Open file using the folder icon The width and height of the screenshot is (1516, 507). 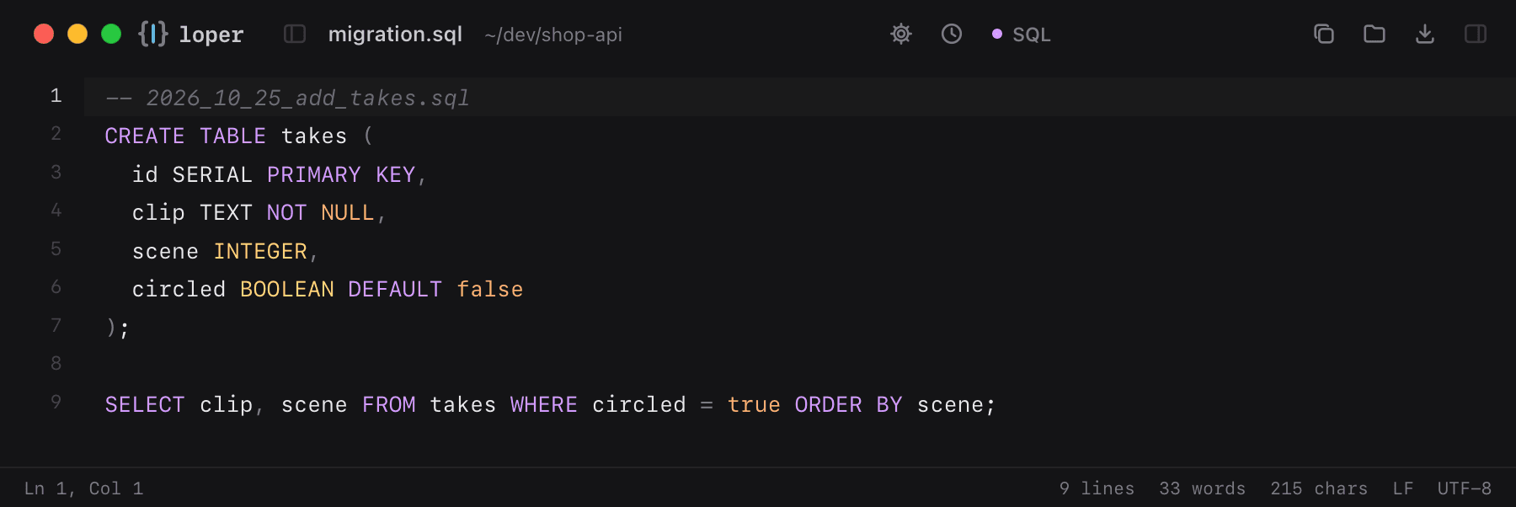(x=1375, y=34)
